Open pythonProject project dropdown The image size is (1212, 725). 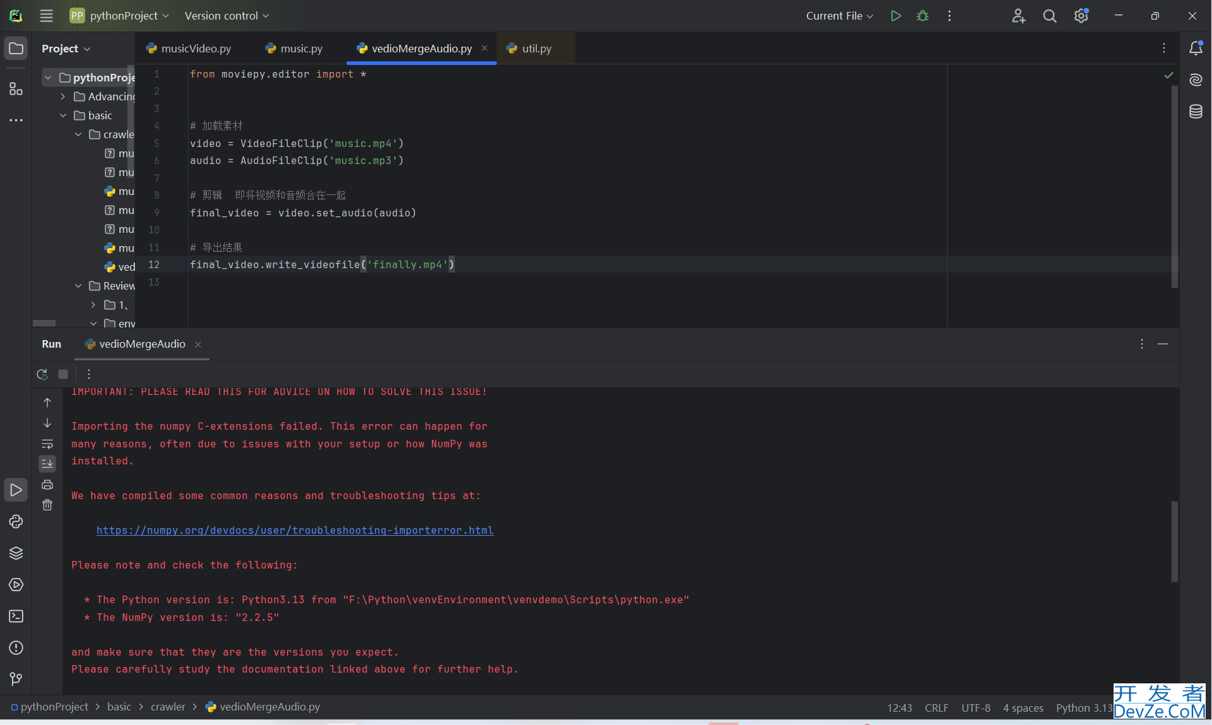[x=120, y=16]
